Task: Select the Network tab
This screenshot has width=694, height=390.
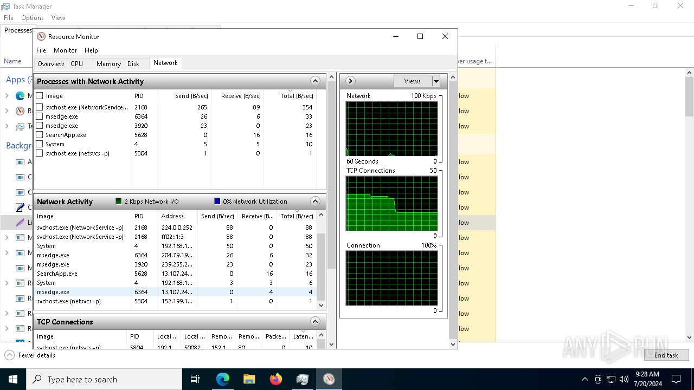Action: (x=165, y=63)
